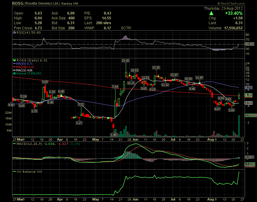The height and width of the screenshot is (202, 257).
Task: Click the 12.87 price label near July
Action: 174,75
